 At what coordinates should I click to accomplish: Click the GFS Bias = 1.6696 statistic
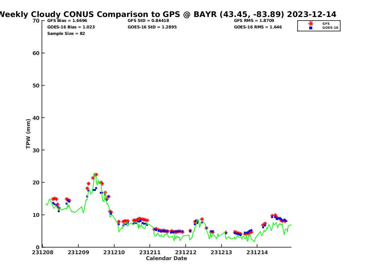click(67, 21)
